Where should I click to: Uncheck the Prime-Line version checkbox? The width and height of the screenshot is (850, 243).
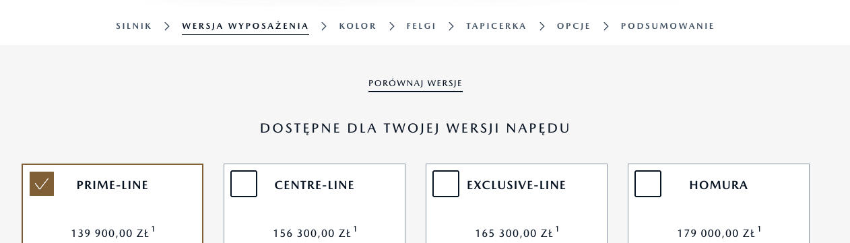[x=42, y=184]
